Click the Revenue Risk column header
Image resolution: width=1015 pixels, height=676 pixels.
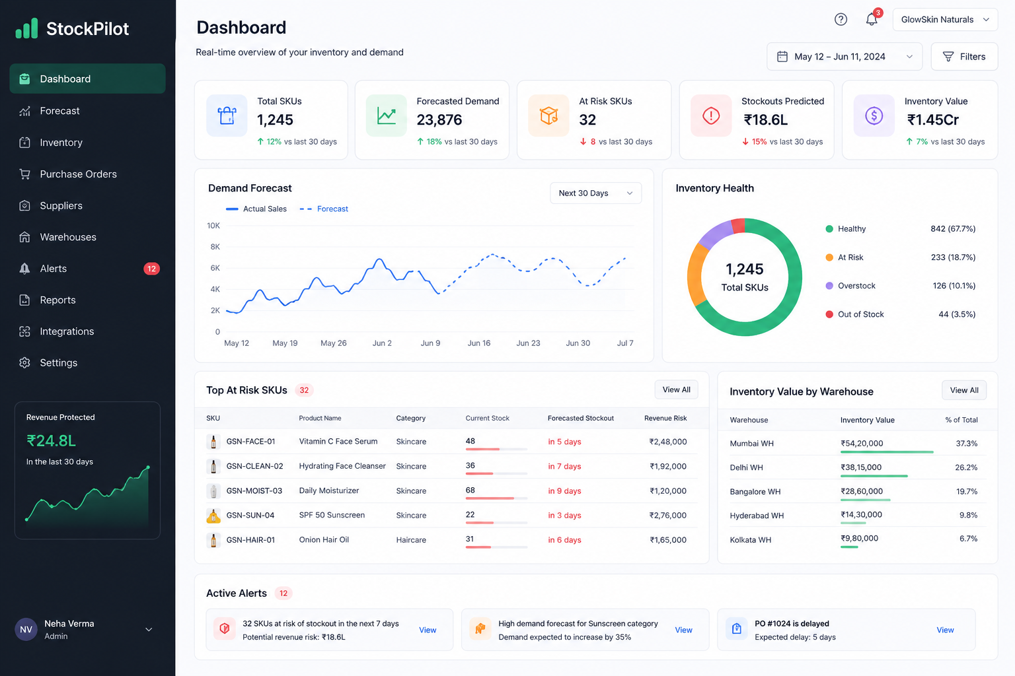click(x=665, y=418)
